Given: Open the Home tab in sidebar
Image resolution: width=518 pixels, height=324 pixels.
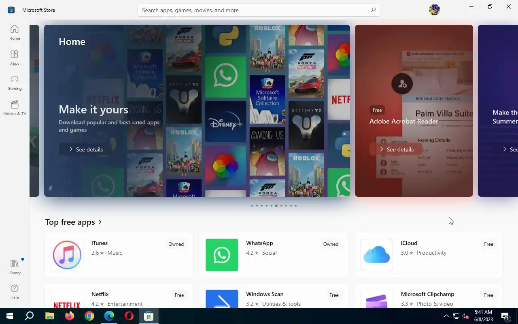Looking at the screenshot, I should pyautogui.click(x=15, y=32).
